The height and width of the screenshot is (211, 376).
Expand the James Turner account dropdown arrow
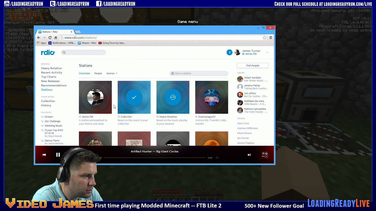267,52
